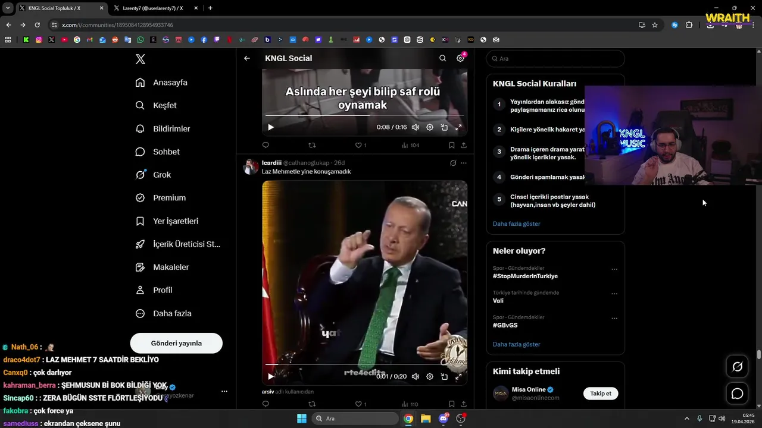Image resolution: width=762 pixels, height=428 pixels.
Task: Open Erdoğan video settings gear
Action: click(430, 376)
